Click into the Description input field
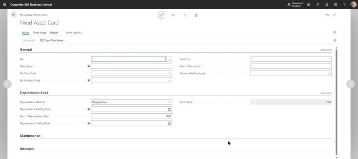The image size is (358, 159). pos(132,66)
